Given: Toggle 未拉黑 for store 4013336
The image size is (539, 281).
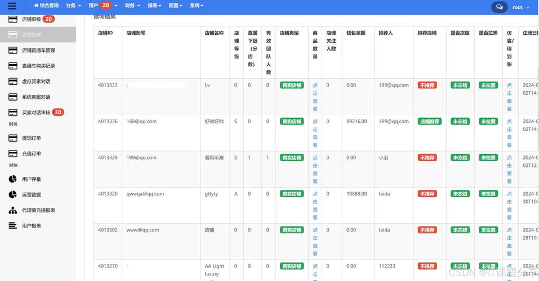Looking at the screenshot, I should click(x=488, y=121).
